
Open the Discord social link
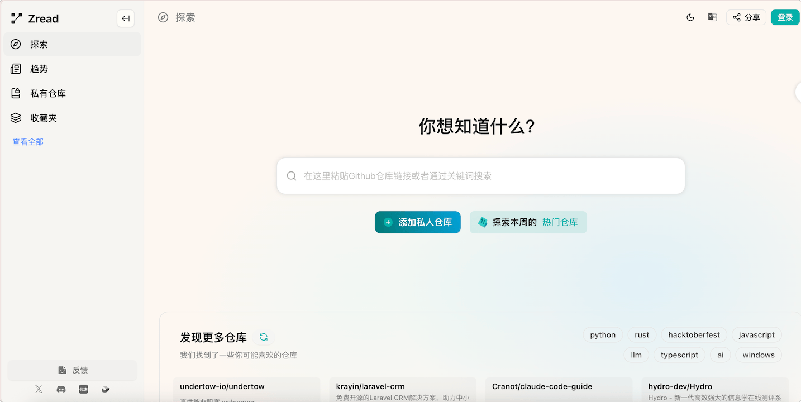[x=61, y=389]
